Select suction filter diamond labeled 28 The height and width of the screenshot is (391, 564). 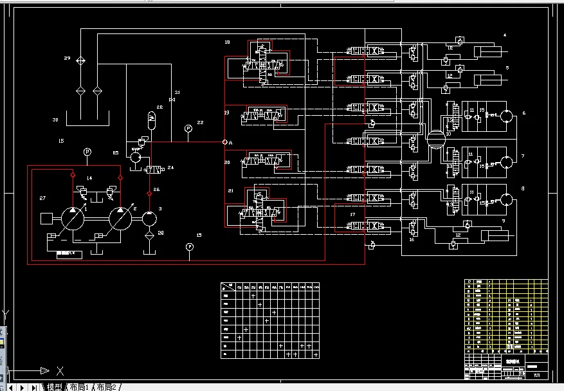(149, 235)
